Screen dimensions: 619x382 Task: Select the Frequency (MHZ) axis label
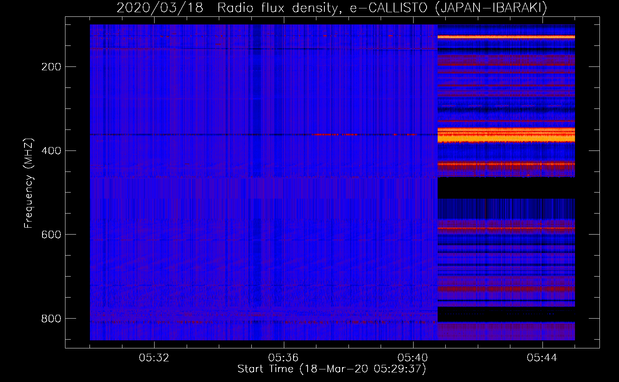coord(29,183)
